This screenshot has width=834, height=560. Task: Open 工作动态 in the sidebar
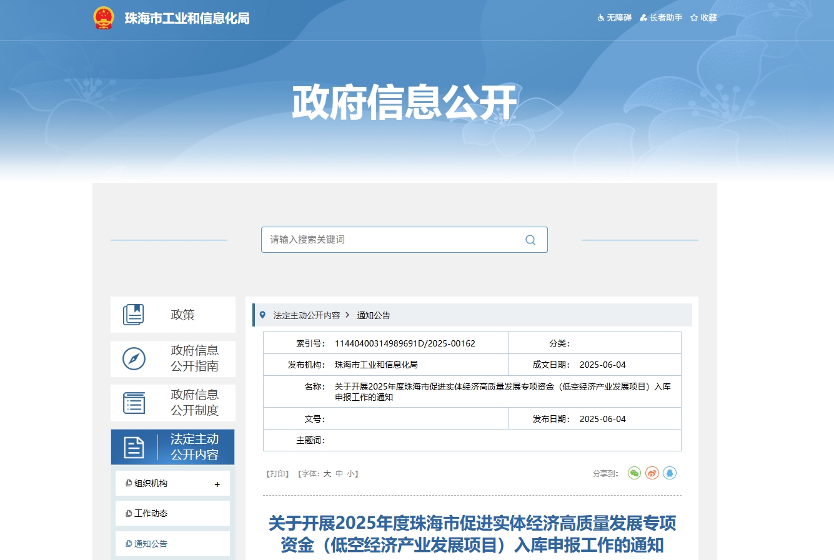click(x=151, y=513)
